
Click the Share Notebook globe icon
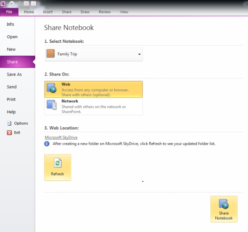pyautogui.click(x=224, y=204)
